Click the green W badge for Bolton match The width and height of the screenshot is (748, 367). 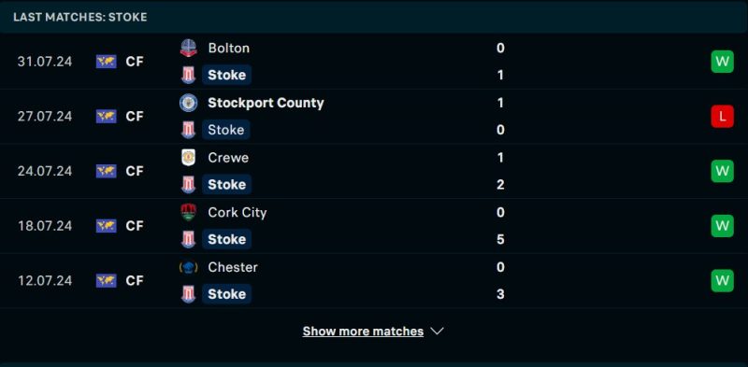(x=722, y=62)
